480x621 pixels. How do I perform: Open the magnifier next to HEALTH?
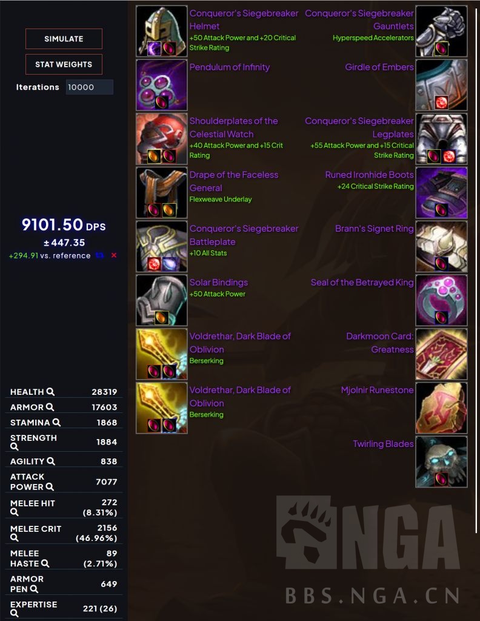click(50, 392)
